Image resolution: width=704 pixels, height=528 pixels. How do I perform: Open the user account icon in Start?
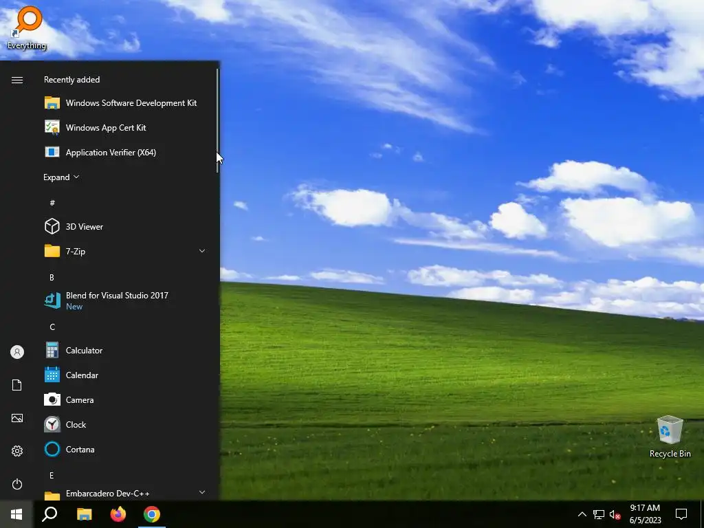click(x=17, y=352)
